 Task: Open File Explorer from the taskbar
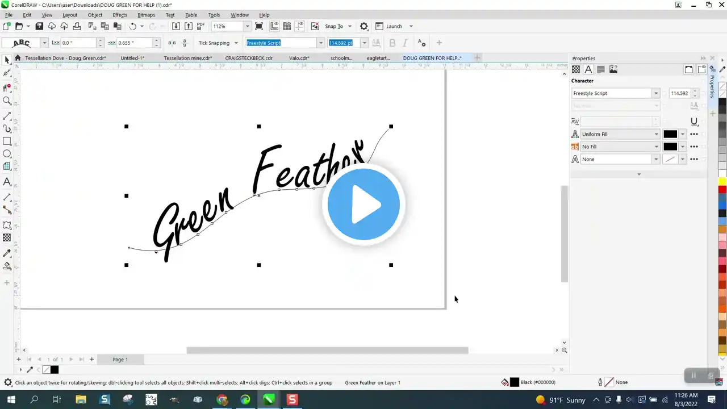tap(81, 400)
